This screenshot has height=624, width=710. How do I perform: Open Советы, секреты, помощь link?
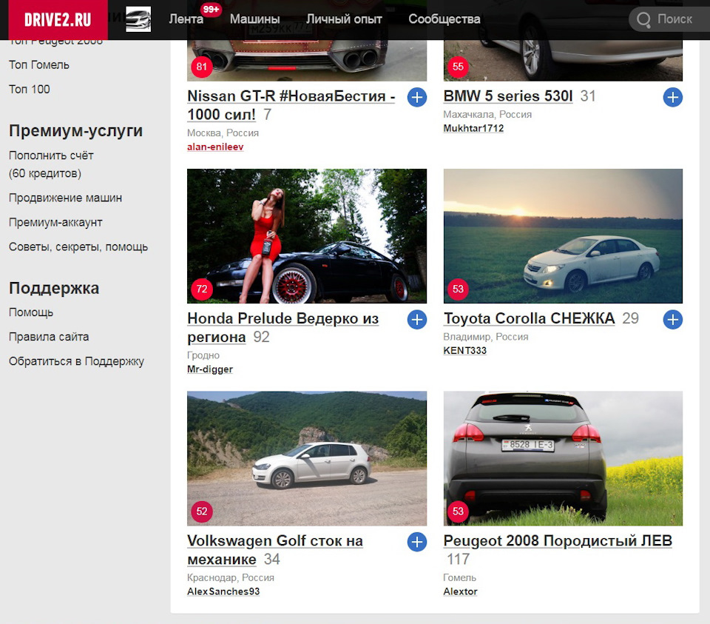78,246
